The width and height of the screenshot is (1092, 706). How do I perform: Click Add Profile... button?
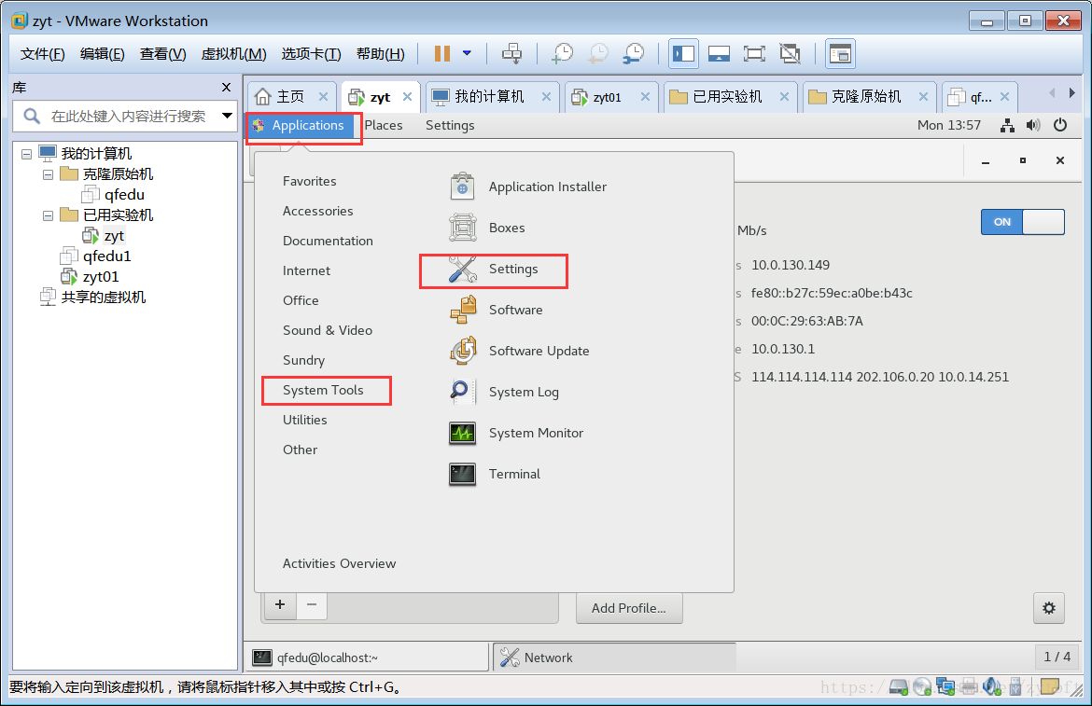click(x=629, y=608)
